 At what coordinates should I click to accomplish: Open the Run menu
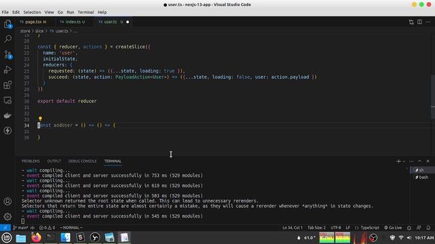[x=71, y=12]
